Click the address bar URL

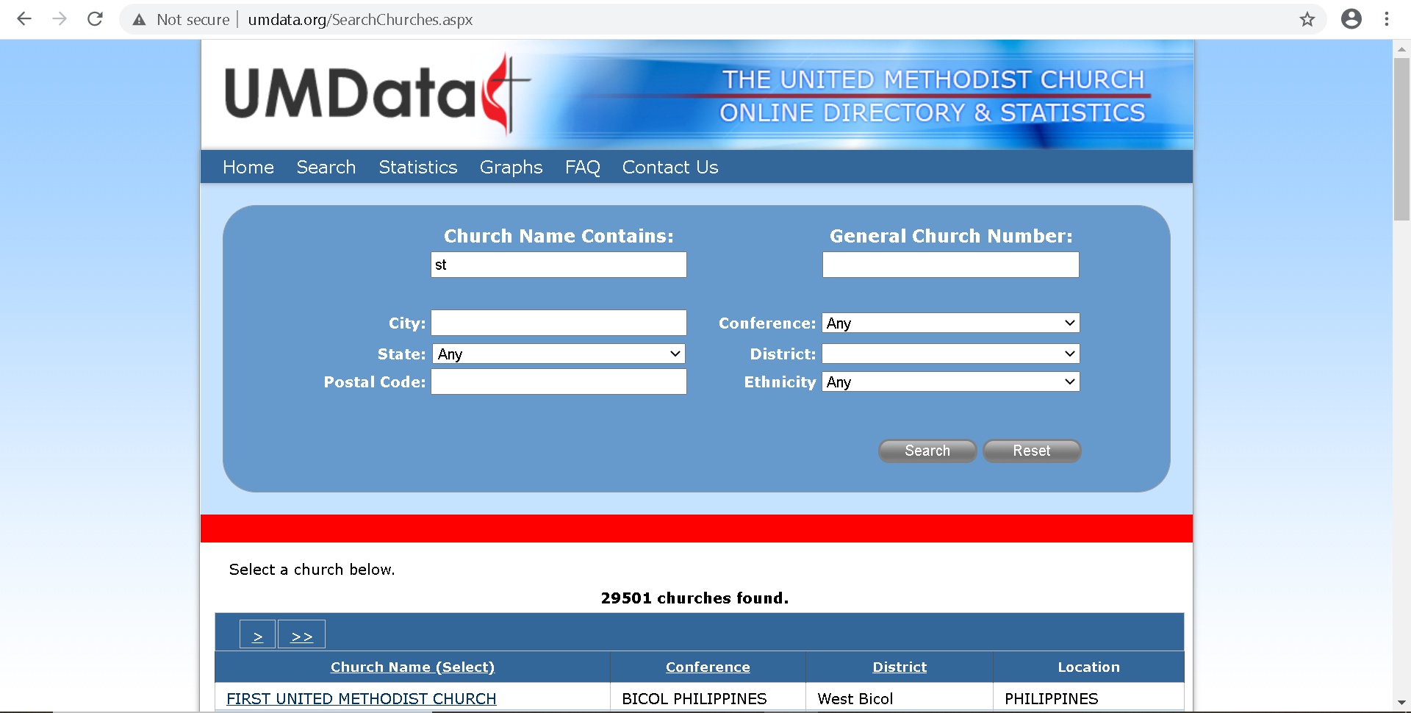(360, 20)
